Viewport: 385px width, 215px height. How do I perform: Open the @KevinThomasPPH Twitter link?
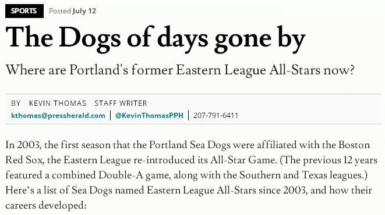(x=149, y=116)
